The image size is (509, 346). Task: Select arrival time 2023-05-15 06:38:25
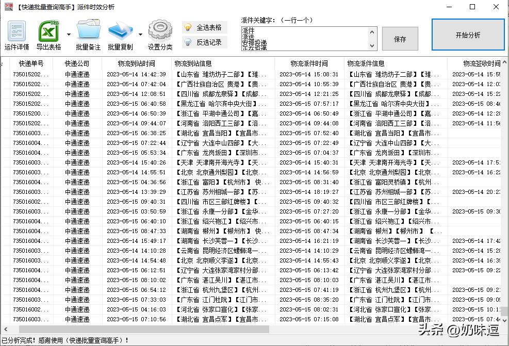[x=136, y=133]
